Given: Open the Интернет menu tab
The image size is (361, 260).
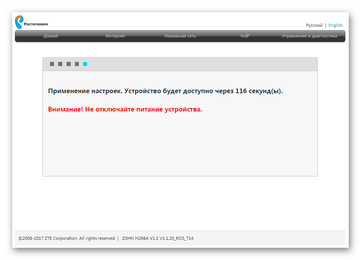Looking at the screenshot, I should pyautogui.click(x=115, y=36).
